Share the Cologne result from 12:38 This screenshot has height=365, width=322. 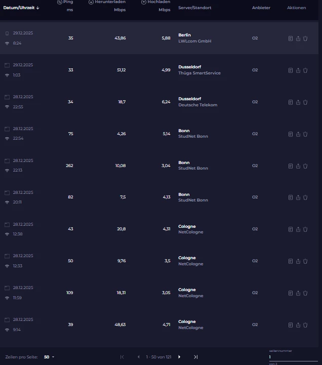298,229
